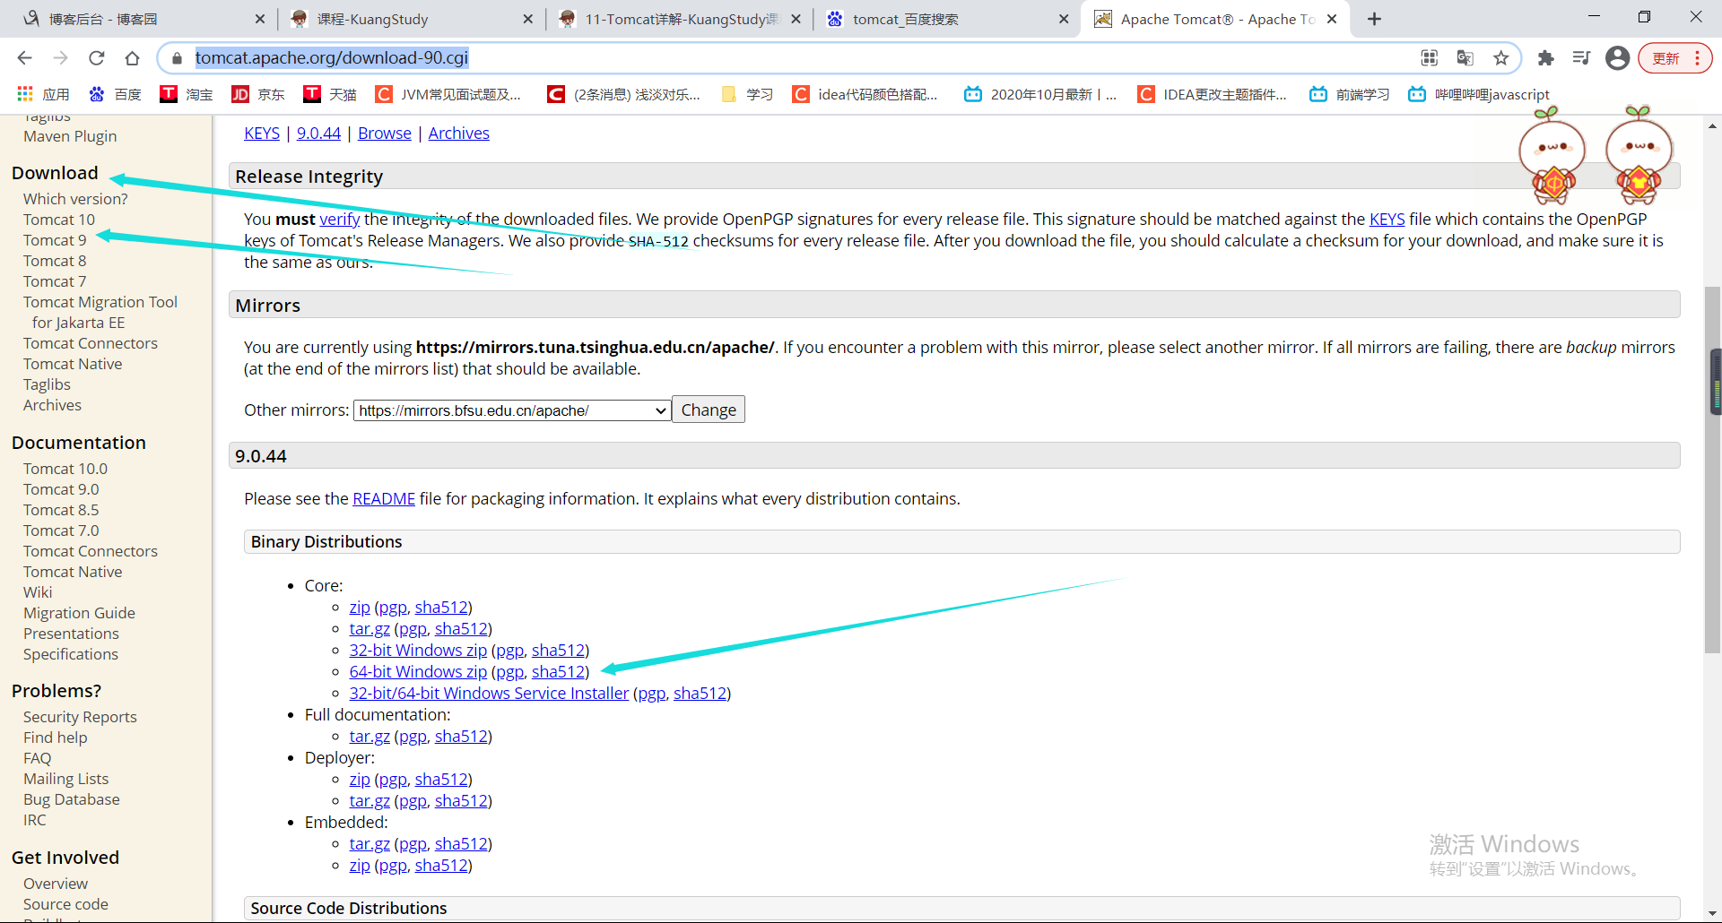View site info via the lock icon
The width and height of the screenshot is (1722, 923).
(x=177, y=58)
